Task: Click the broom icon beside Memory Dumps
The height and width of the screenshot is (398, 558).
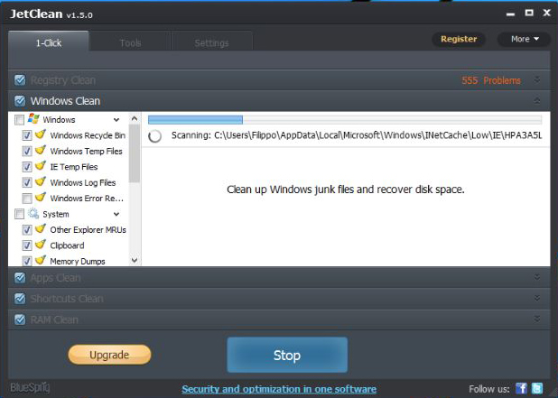Action: tap(41, 260)
